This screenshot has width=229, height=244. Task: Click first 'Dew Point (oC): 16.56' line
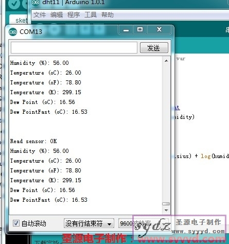pos(42,102)
